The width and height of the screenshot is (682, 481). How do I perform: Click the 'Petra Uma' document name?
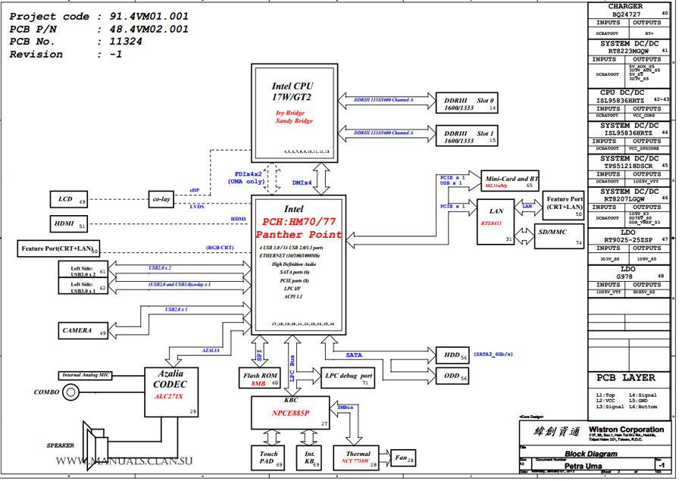pos(583,466)
